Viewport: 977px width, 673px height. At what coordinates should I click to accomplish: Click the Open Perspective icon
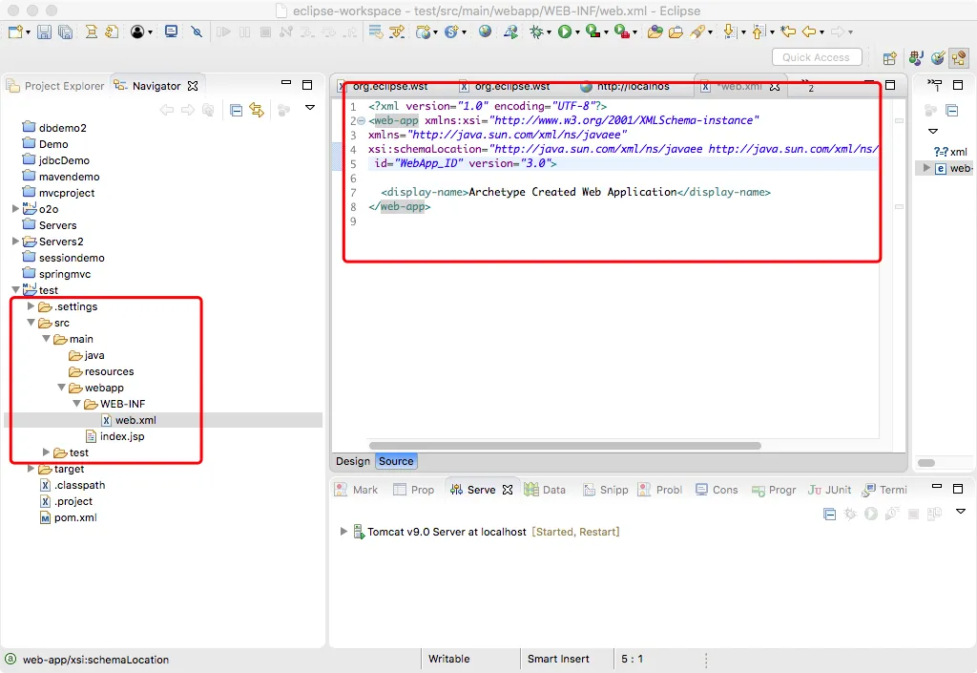pos(889,58)
